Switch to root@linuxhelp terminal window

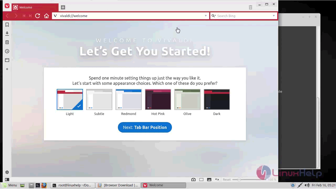point(73,185)
